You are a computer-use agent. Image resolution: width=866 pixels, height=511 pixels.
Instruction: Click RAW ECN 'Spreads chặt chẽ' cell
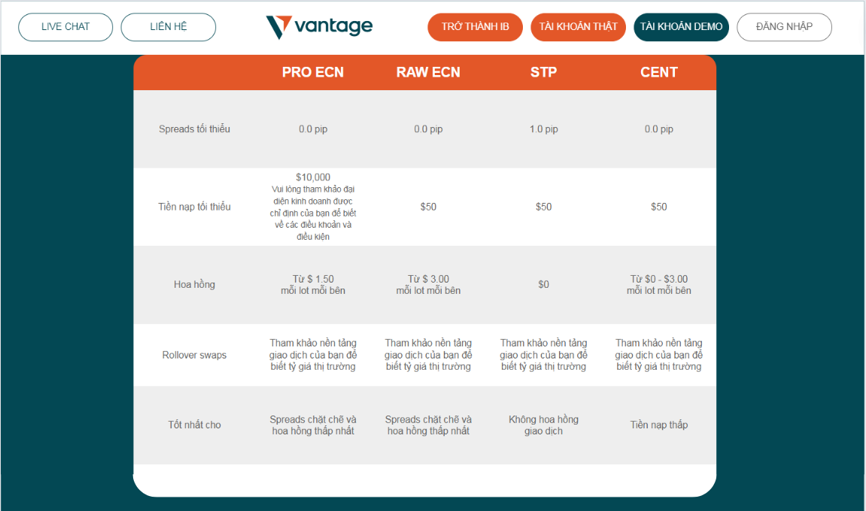(x=428, y=425)
